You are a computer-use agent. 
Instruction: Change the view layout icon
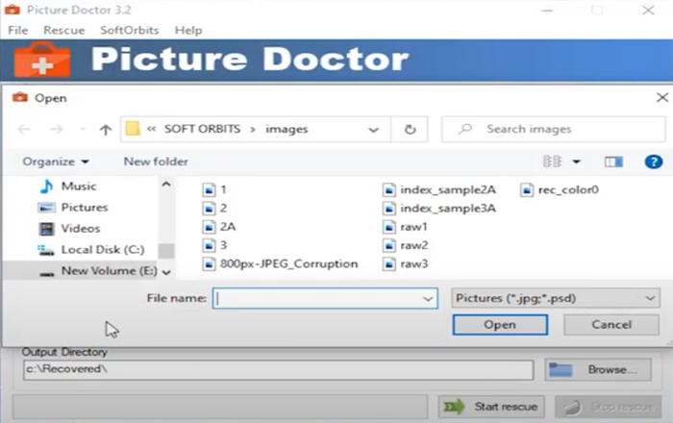click(x=552, y=162)
